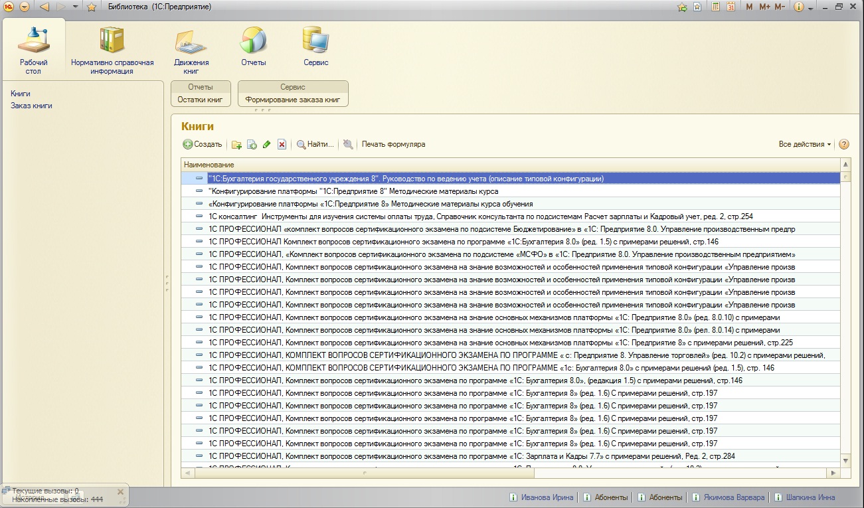Open Формирование заказа книг command
This screenshot has height=508, width=864.
point(293,100)
